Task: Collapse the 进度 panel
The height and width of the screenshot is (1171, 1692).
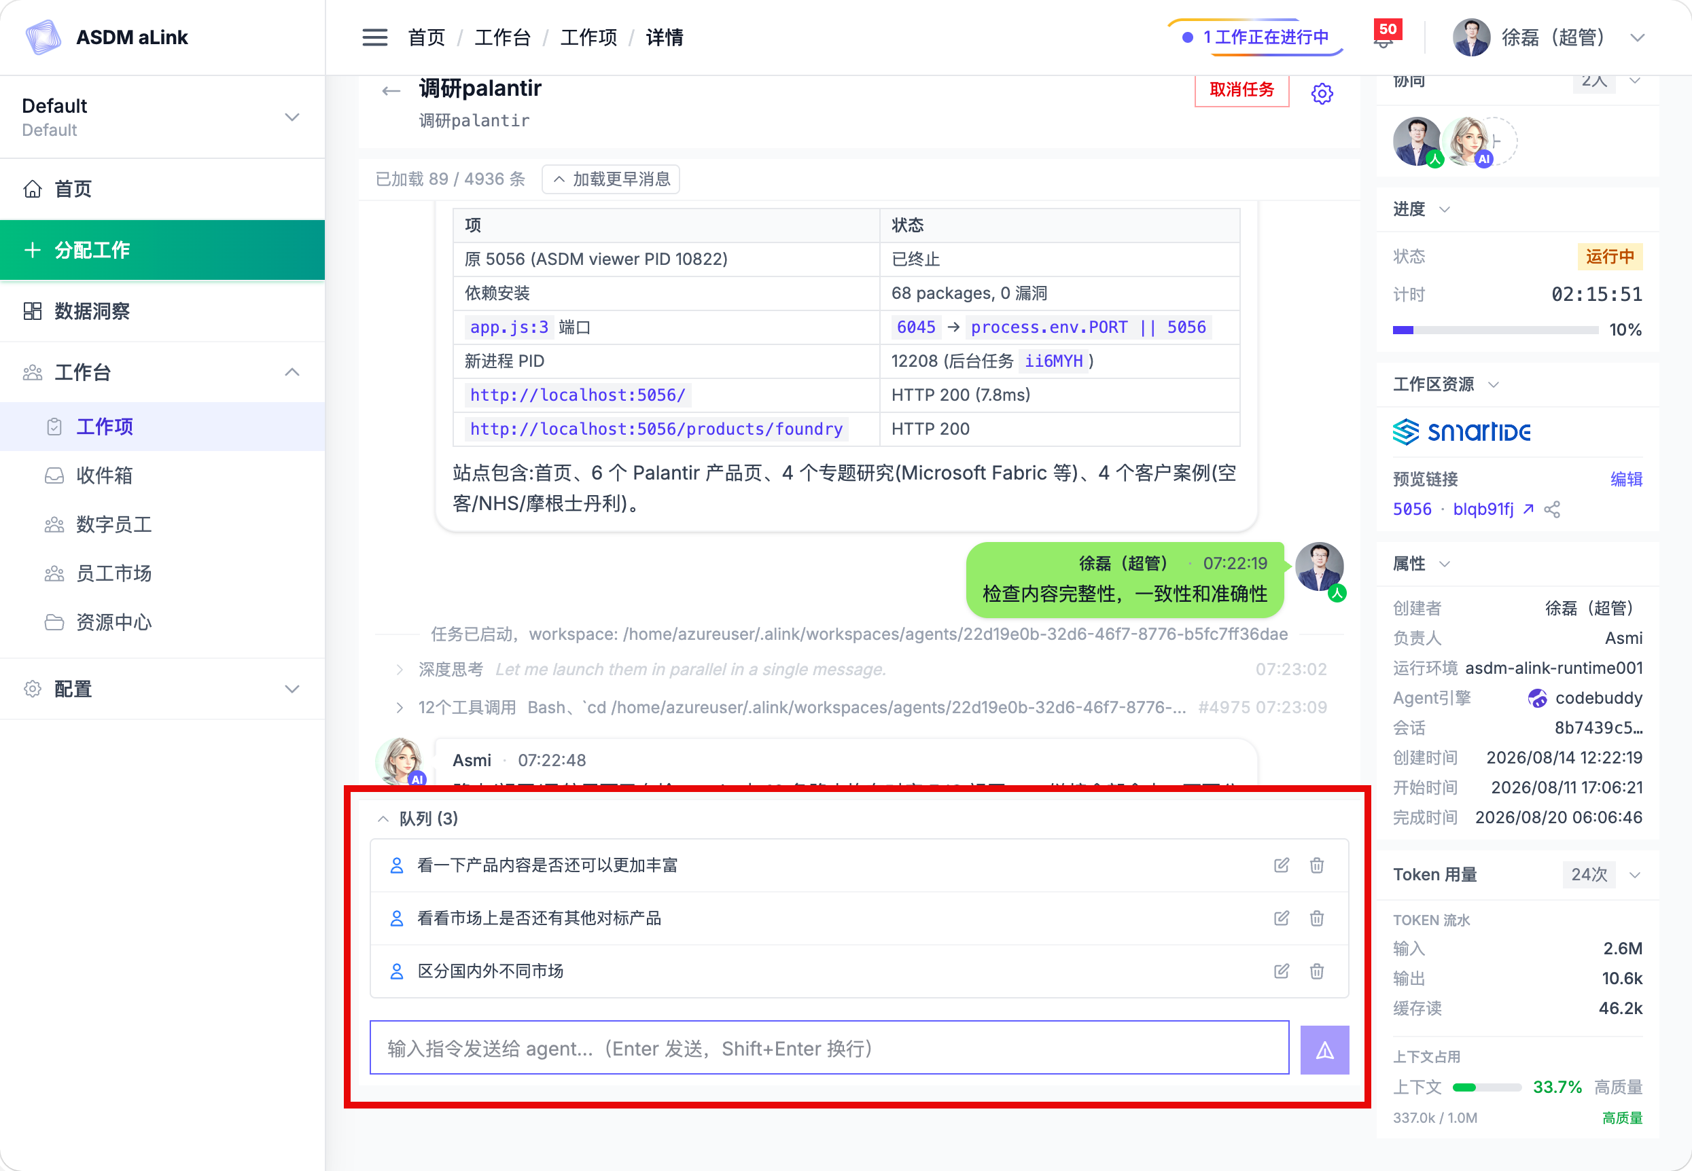Action: [x=1445, y=210]
